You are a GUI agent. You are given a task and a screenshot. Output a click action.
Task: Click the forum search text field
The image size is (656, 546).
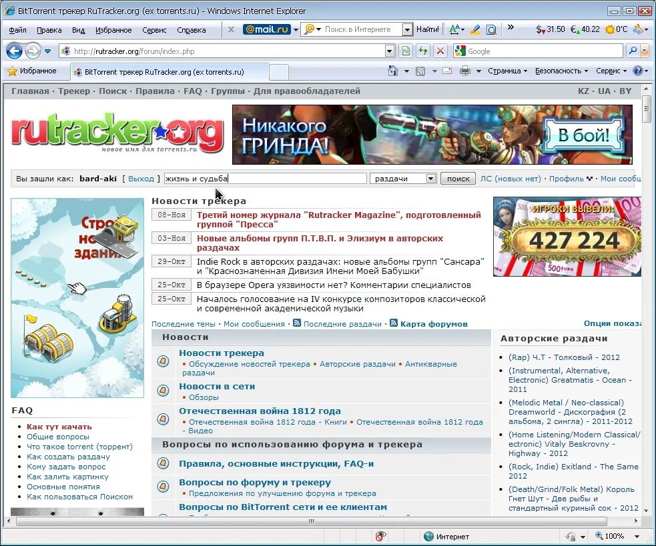pyautogui.click(x=265, y=179)
